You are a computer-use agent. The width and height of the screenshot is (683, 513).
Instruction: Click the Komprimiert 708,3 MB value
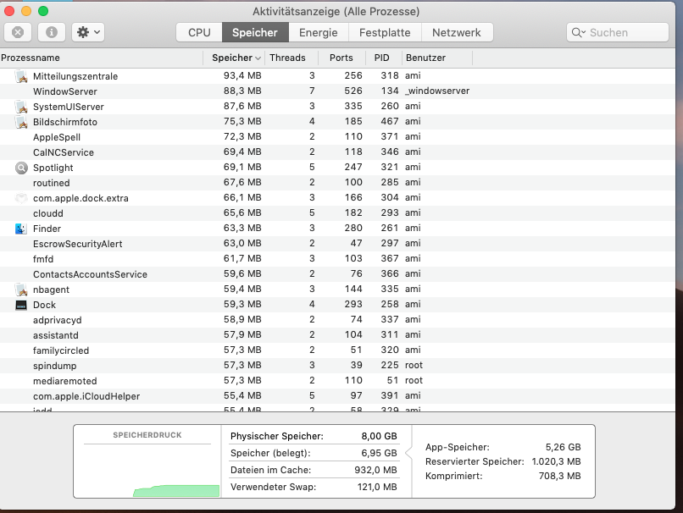click(560, 476)
